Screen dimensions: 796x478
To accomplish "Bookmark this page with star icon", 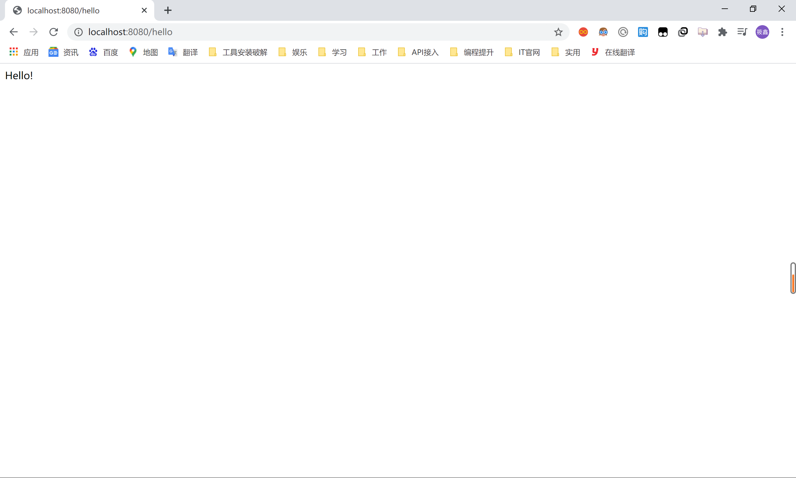I will pyautogui.click(x=558, y=32).
